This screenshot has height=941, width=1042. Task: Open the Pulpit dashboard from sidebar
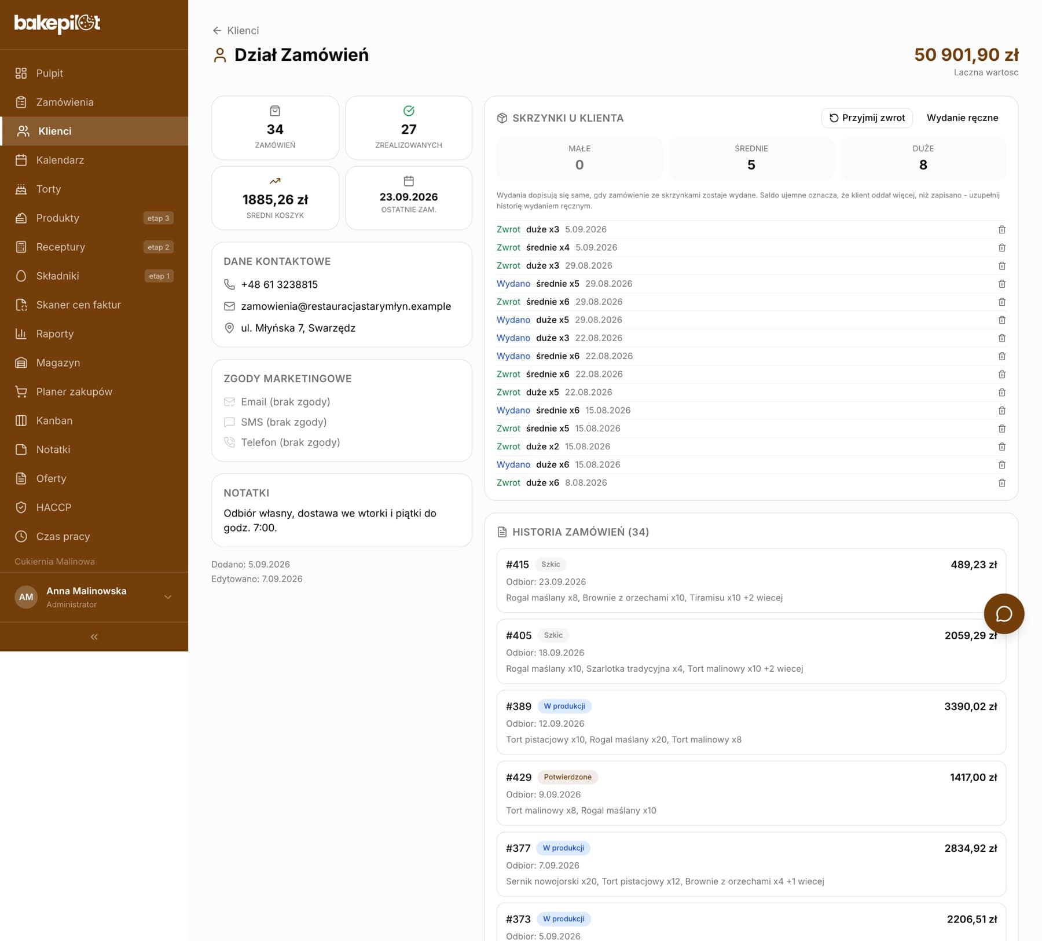click(x=94, y=73)
